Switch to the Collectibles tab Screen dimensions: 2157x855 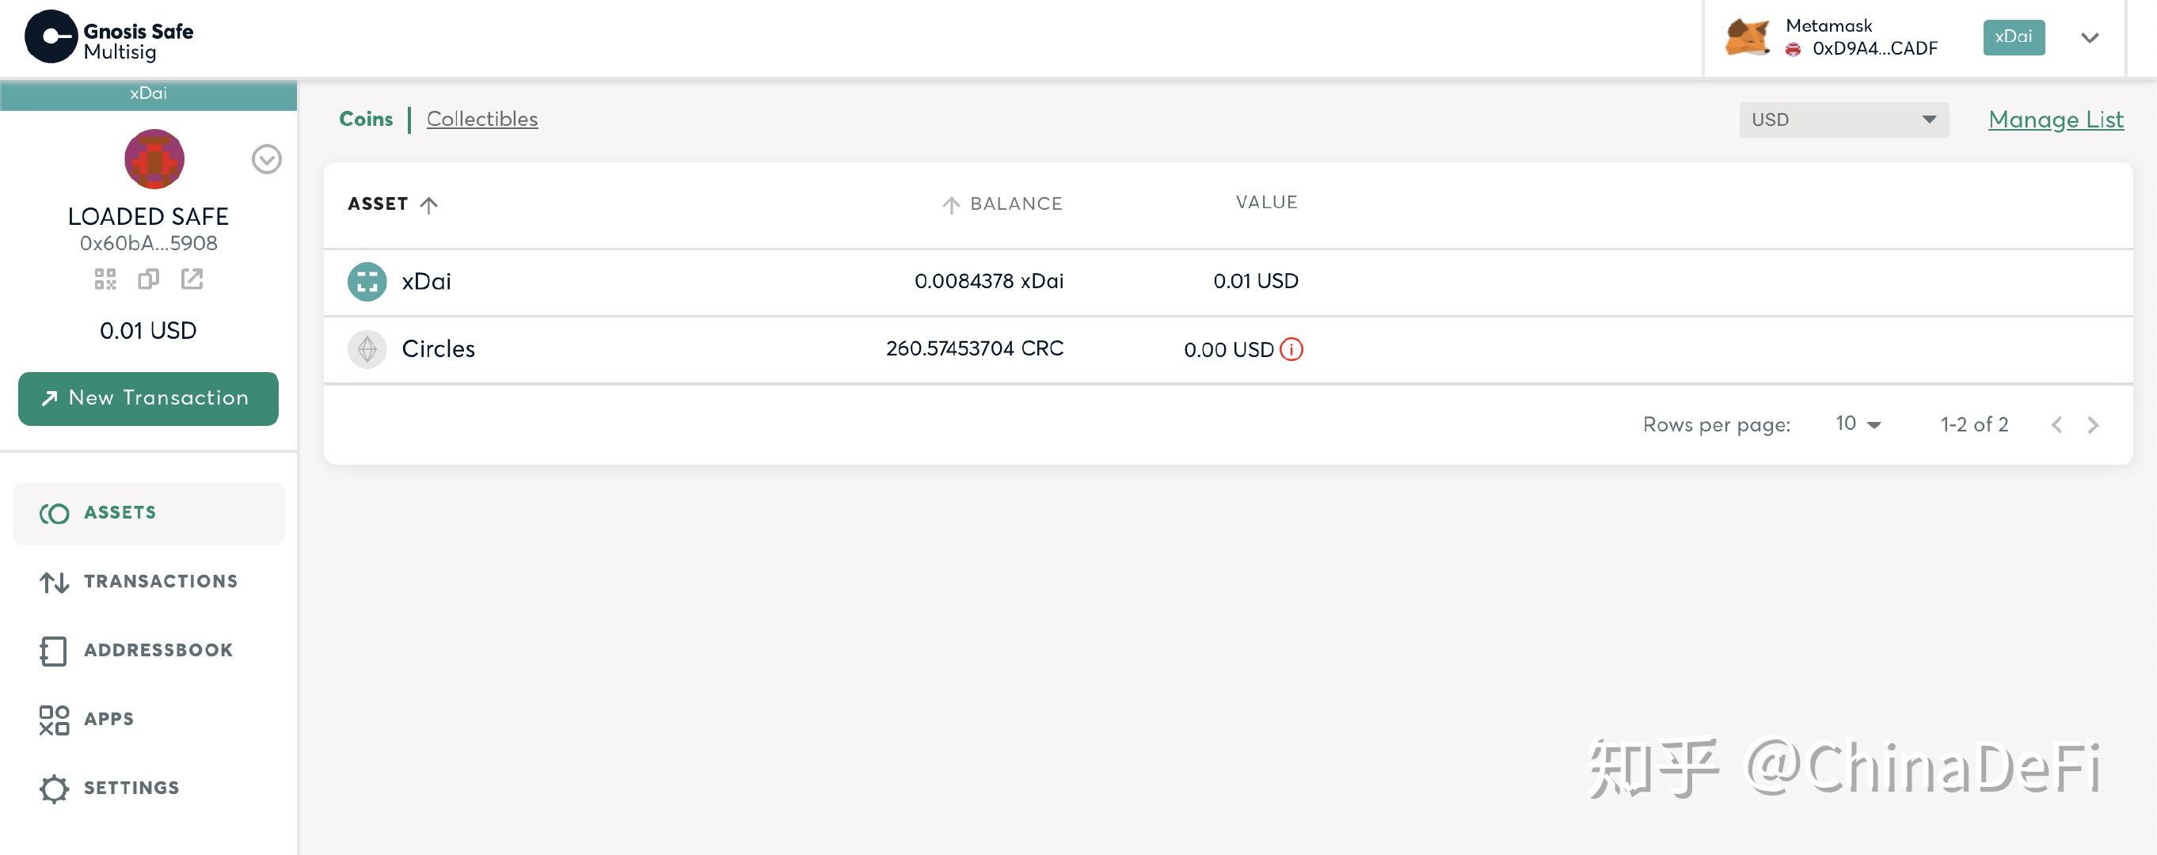click(x=481, y=118)
